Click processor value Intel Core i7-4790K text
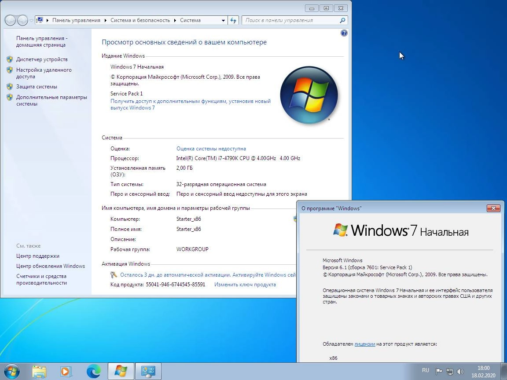Viewport: 507px width, 380px height. (238, 158)
